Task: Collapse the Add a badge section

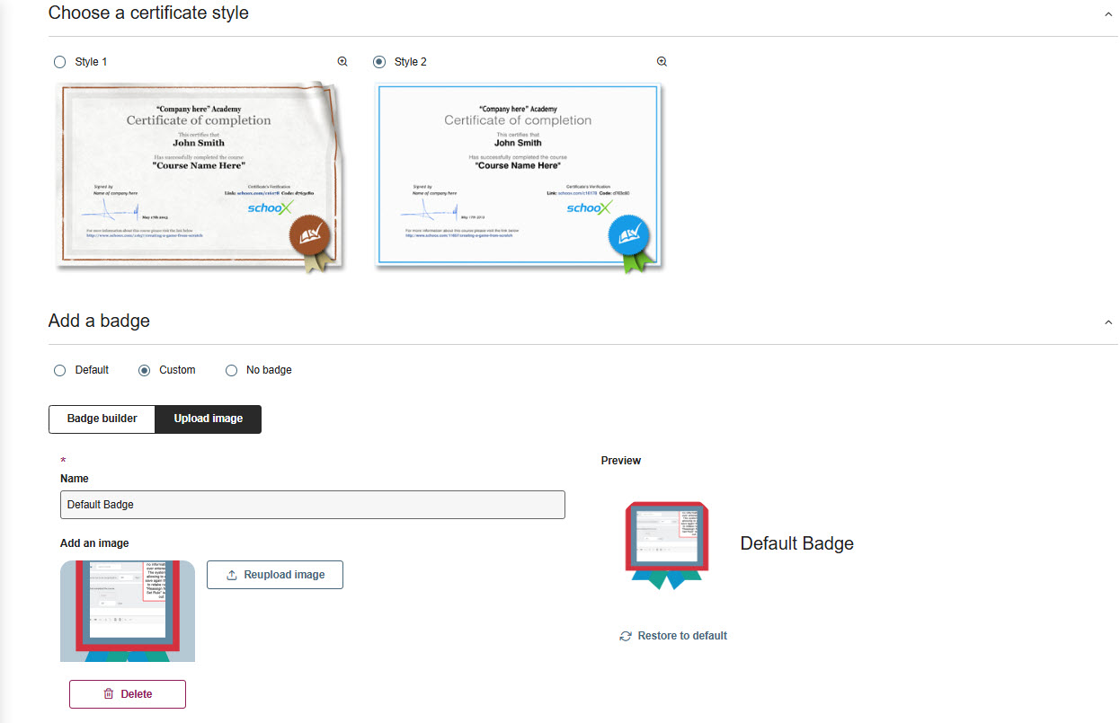Action: [1107, 322]
